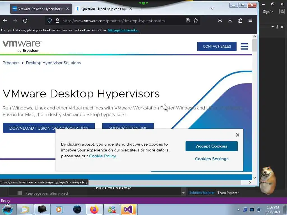This screenshot has width=287, height=215.
Task: Click Sign in in Visual Studio
Action: (x=268, y=12)
